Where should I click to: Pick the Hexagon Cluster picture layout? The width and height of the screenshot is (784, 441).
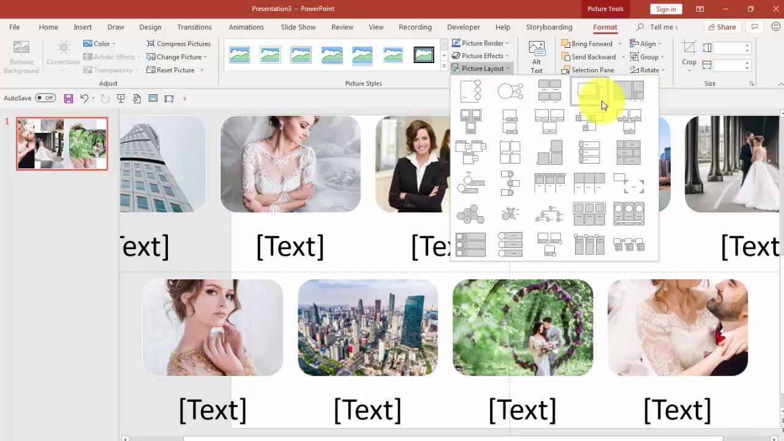tap(470, 214)
